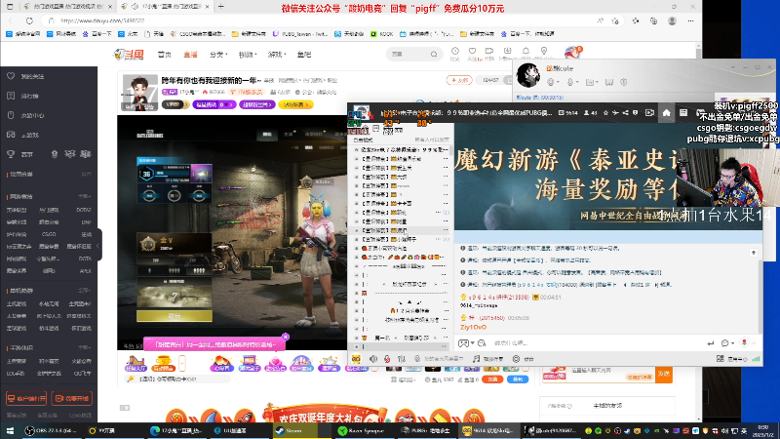Open audio mixer settings icon in YY bar
Viewport: 780px width, 439px height.
402,359
